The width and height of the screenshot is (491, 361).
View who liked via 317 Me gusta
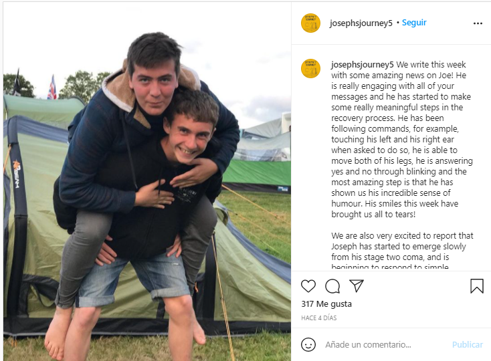pos(326,304)
